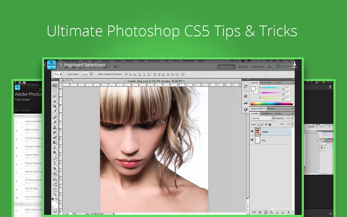
Task: Click the Info panel icon
Action: [246, 109]
